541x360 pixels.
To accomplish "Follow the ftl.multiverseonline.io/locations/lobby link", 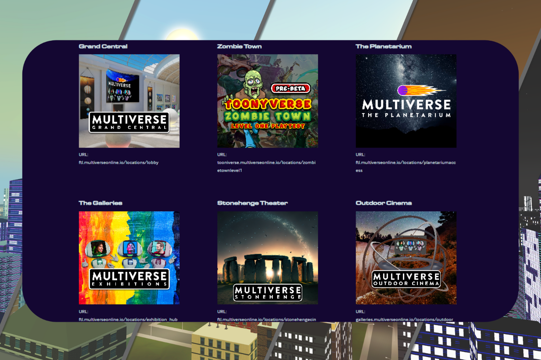I will 119,162.
